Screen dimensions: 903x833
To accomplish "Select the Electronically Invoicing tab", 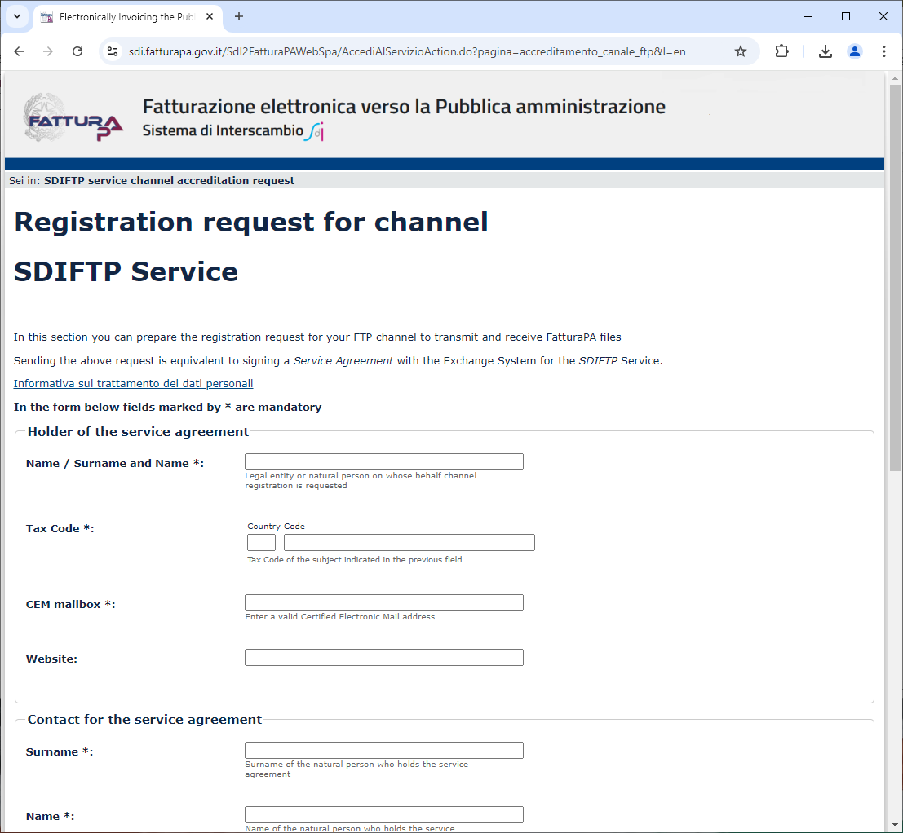I will [x=122, y=17].
